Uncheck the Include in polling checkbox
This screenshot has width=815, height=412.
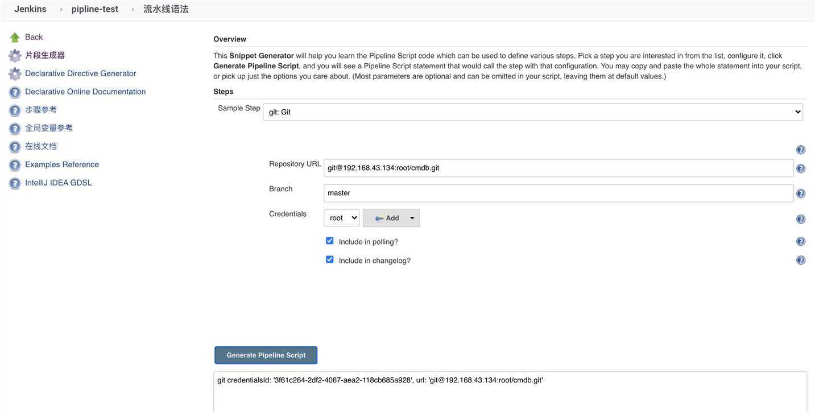330,241
